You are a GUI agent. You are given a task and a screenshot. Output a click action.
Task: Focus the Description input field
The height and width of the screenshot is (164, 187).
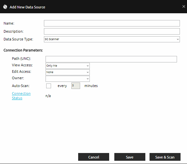point(112,31)
